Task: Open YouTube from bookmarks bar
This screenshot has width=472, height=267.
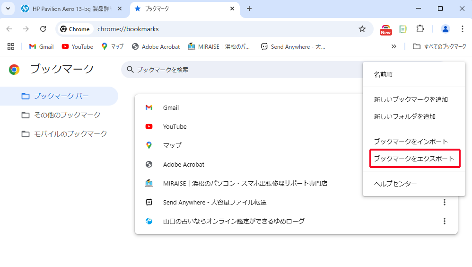Action: coord(78,46)
